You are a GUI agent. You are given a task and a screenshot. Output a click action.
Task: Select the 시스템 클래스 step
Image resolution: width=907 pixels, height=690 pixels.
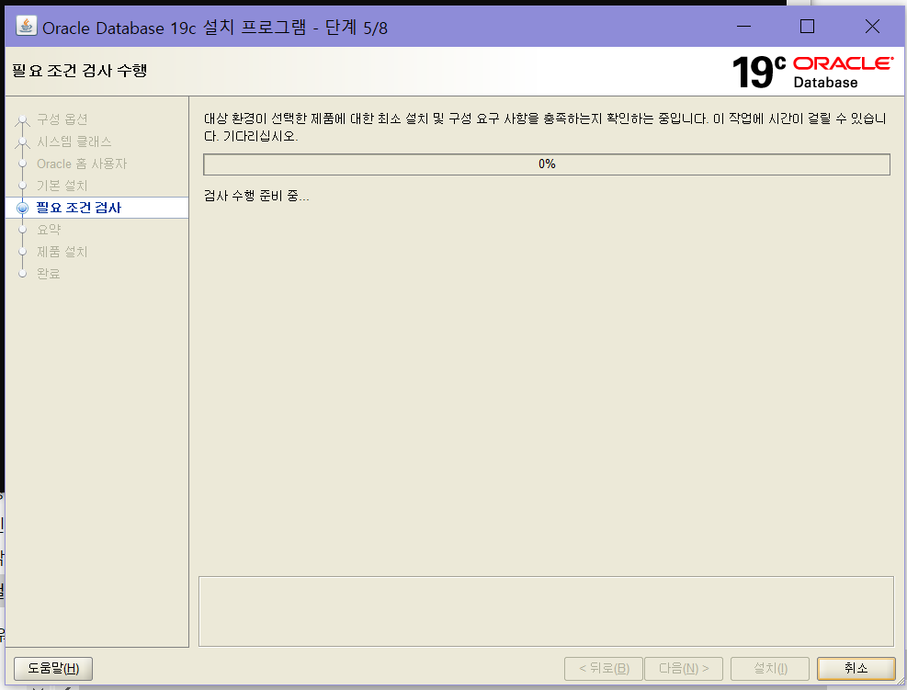tap(74, 141)
